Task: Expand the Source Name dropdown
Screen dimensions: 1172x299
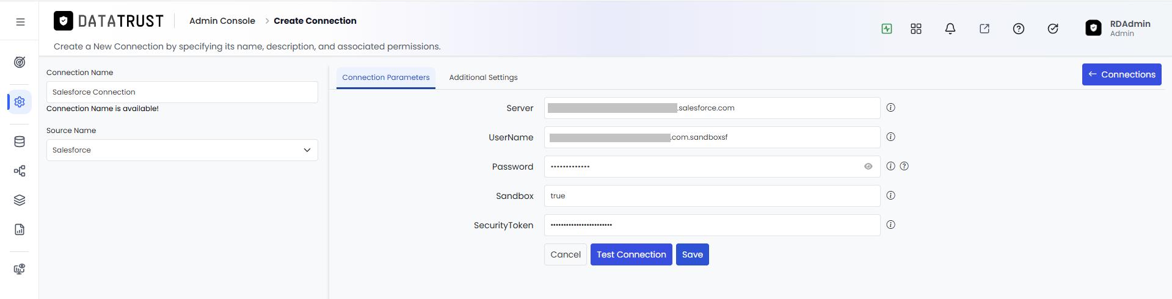Action: point(182,150)
